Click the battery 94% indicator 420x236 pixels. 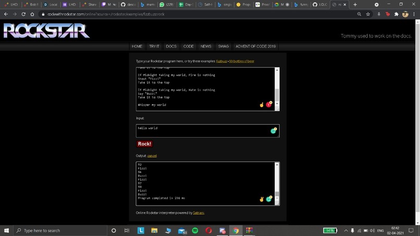(330, 231)
